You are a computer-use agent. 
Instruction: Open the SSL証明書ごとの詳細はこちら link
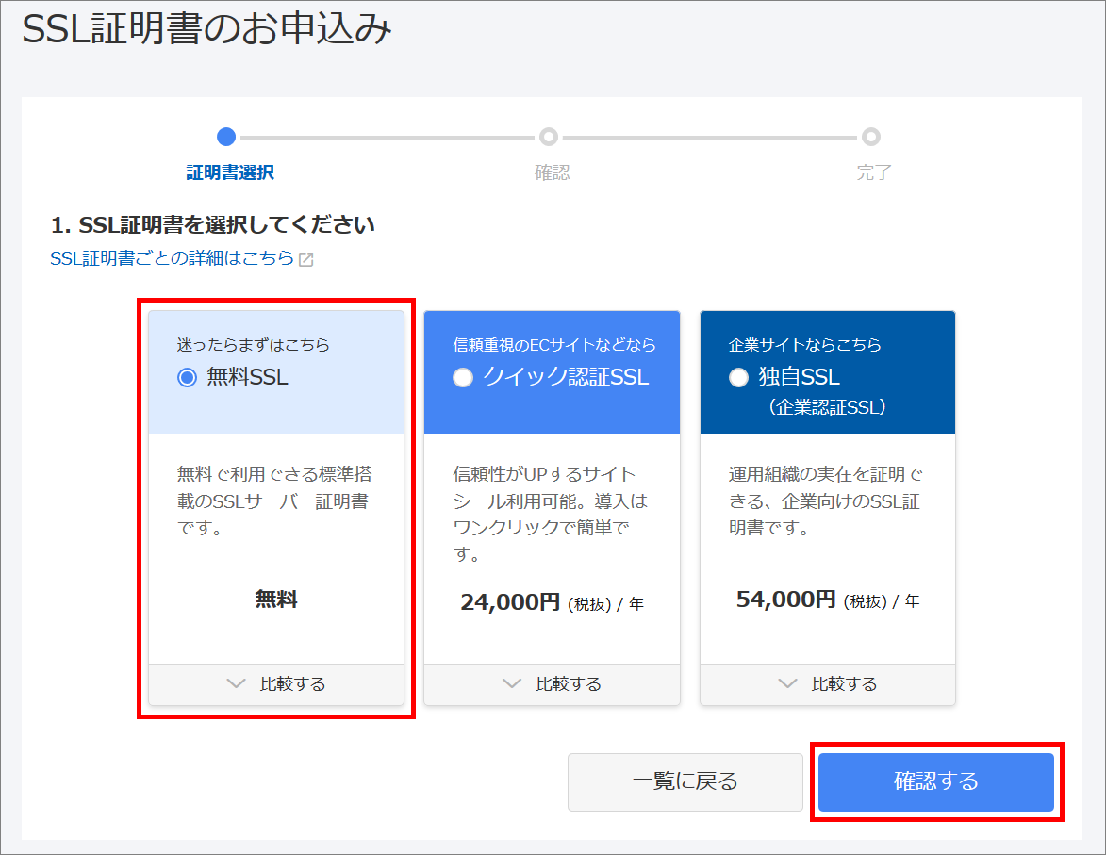tap(173, 258)
